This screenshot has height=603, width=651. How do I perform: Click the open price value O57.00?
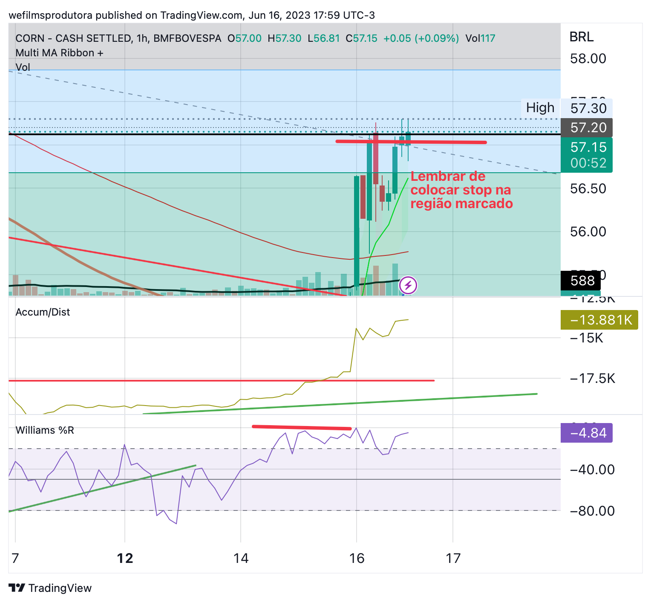click(245, 38)
